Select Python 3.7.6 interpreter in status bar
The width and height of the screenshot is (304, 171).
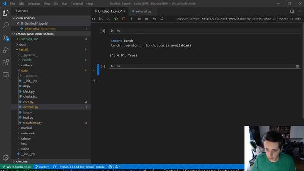(x=82, y=167)
